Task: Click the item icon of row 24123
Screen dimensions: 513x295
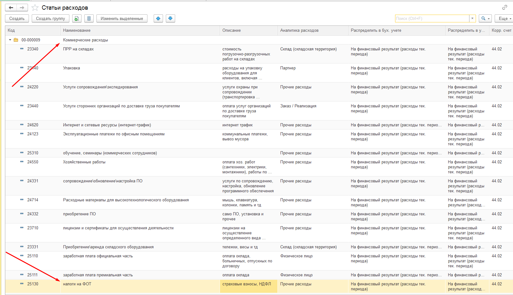Action: 22,134
